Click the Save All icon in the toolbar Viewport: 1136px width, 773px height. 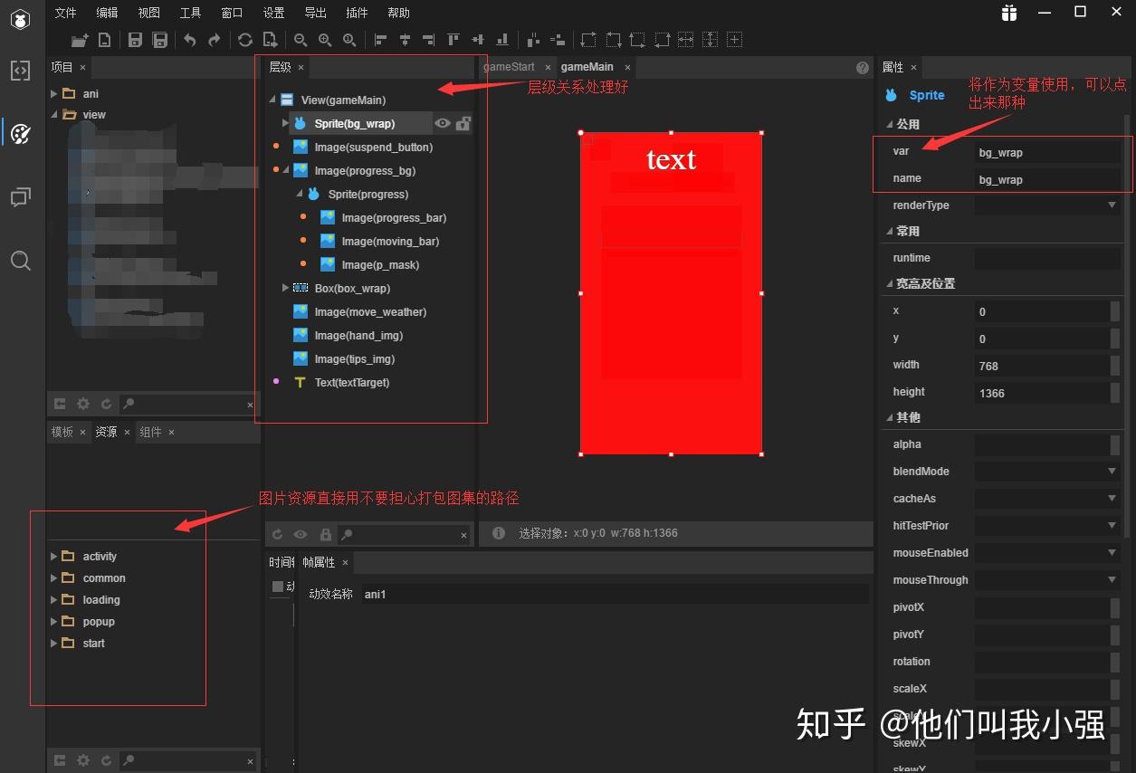pyautogui.click(x=159, y=40)
